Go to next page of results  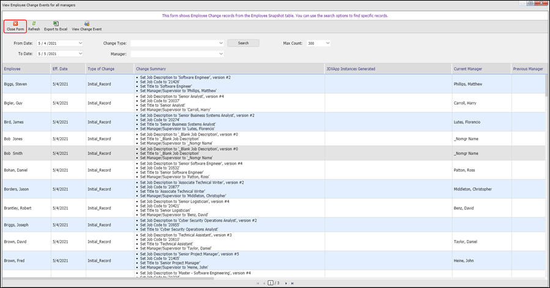tap(286, 283)
